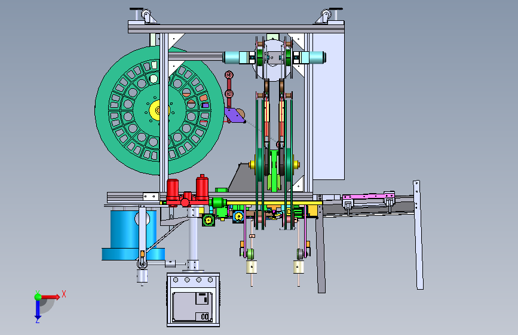Select the tall rightmost table leg

click(418, 235)
